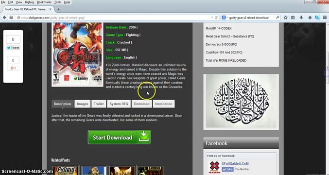Open the Edit menu

pyautogui.click(x=11, y=2)
